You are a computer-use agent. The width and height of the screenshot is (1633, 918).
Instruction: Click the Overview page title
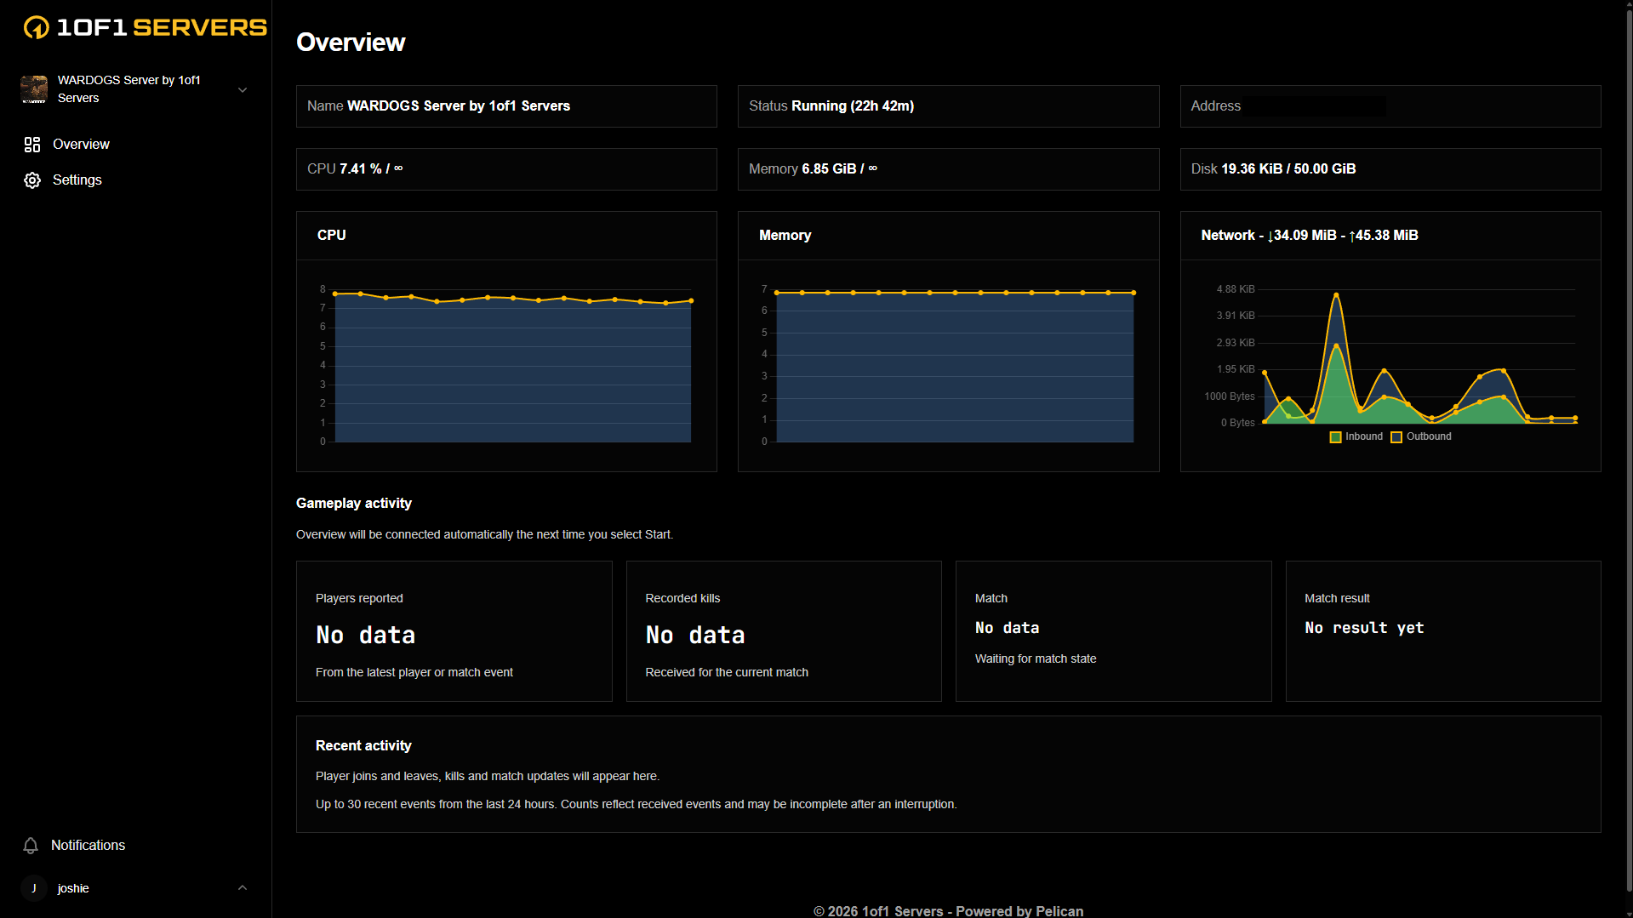point(351,43)
